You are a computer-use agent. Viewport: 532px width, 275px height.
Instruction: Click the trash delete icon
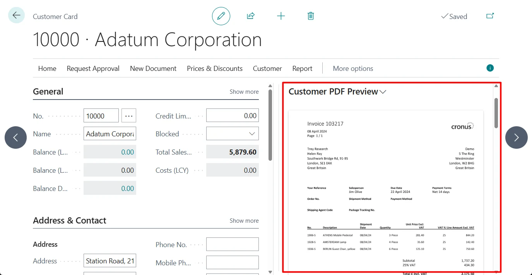311,16
